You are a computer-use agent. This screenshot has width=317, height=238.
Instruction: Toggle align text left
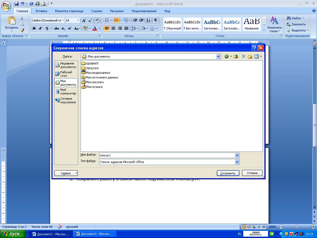(107, 28)
